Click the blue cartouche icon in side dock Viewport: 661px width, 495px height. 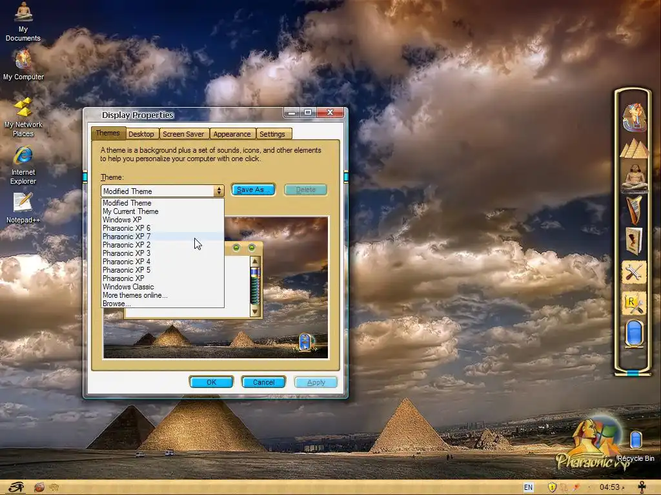coord(635,333)
